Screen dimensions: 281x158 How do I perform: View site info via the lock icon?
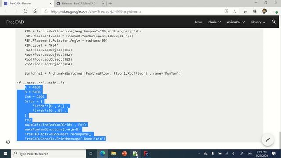(46, 11)
